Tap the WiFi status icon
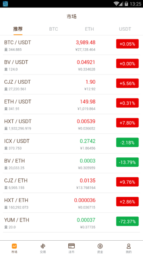 pos(116,4)
